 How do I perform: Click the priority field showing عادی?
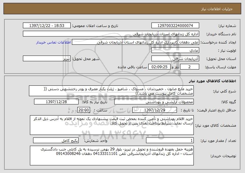175,50
